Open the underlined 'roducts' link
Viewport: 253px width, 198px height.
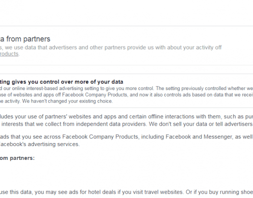(x=9, y=54)
